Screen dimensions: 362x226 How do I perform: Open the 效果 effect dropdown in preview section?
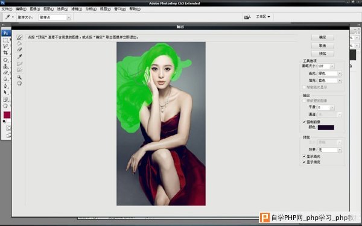(x=329, y=150)
